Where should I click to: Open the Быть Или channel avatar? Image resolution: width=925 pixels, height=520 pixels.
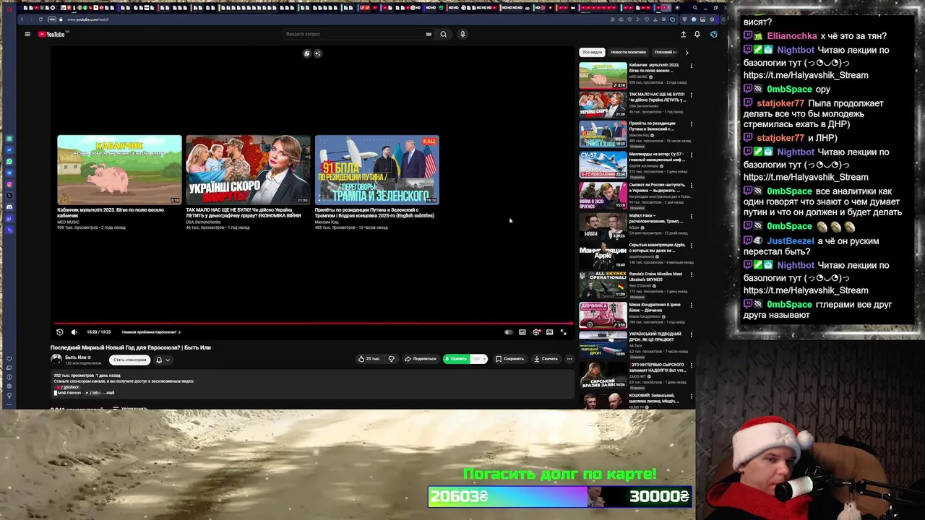[56, 359]
